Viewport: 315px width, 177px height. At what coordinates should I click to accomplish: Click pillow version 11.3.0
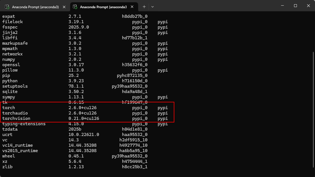pyautogui.click(x=76, y=70)
